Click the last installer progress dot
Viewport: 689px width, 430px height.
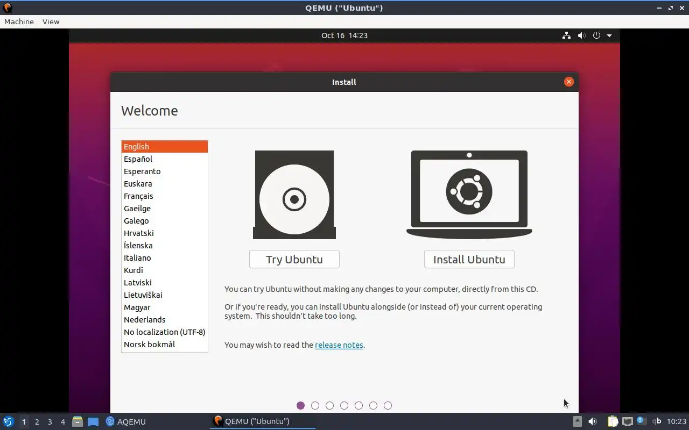(x=388, y=405)
